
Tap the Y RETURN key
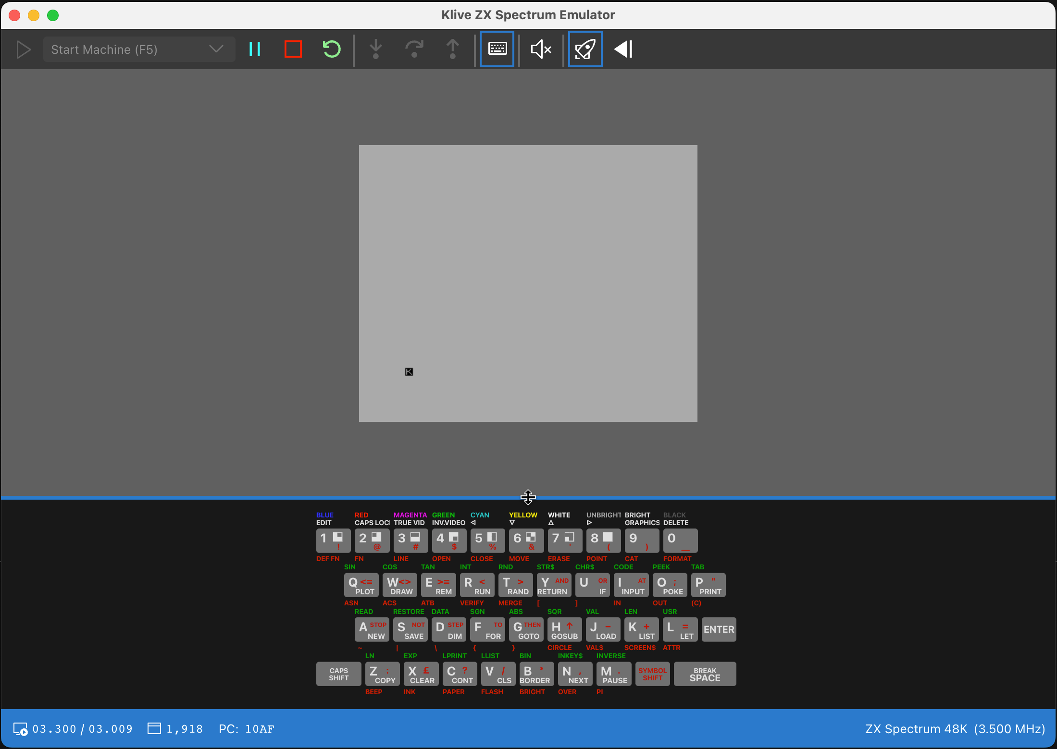pyautogui.click(x=554, y=585)
